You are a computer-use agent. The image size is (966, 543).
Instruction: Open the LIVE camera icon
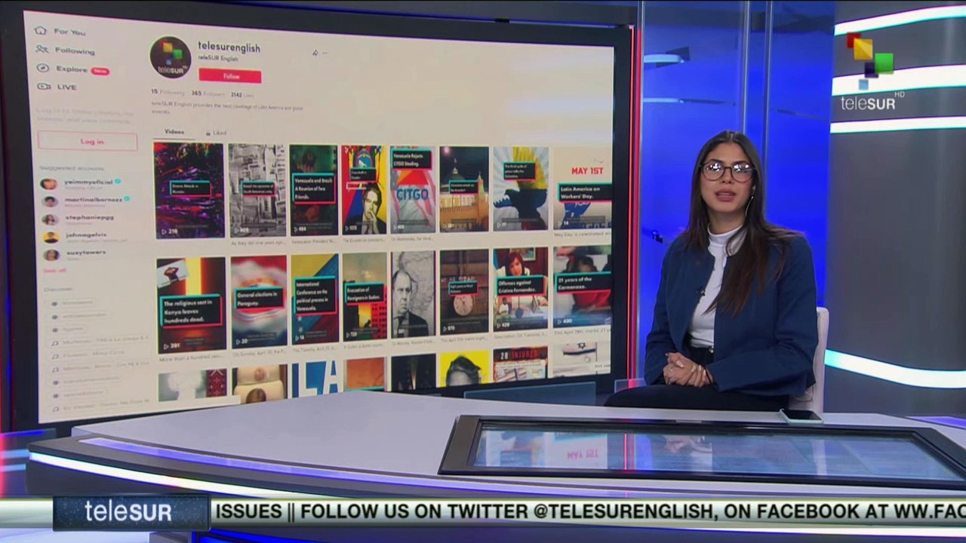(x=43, y=87)
